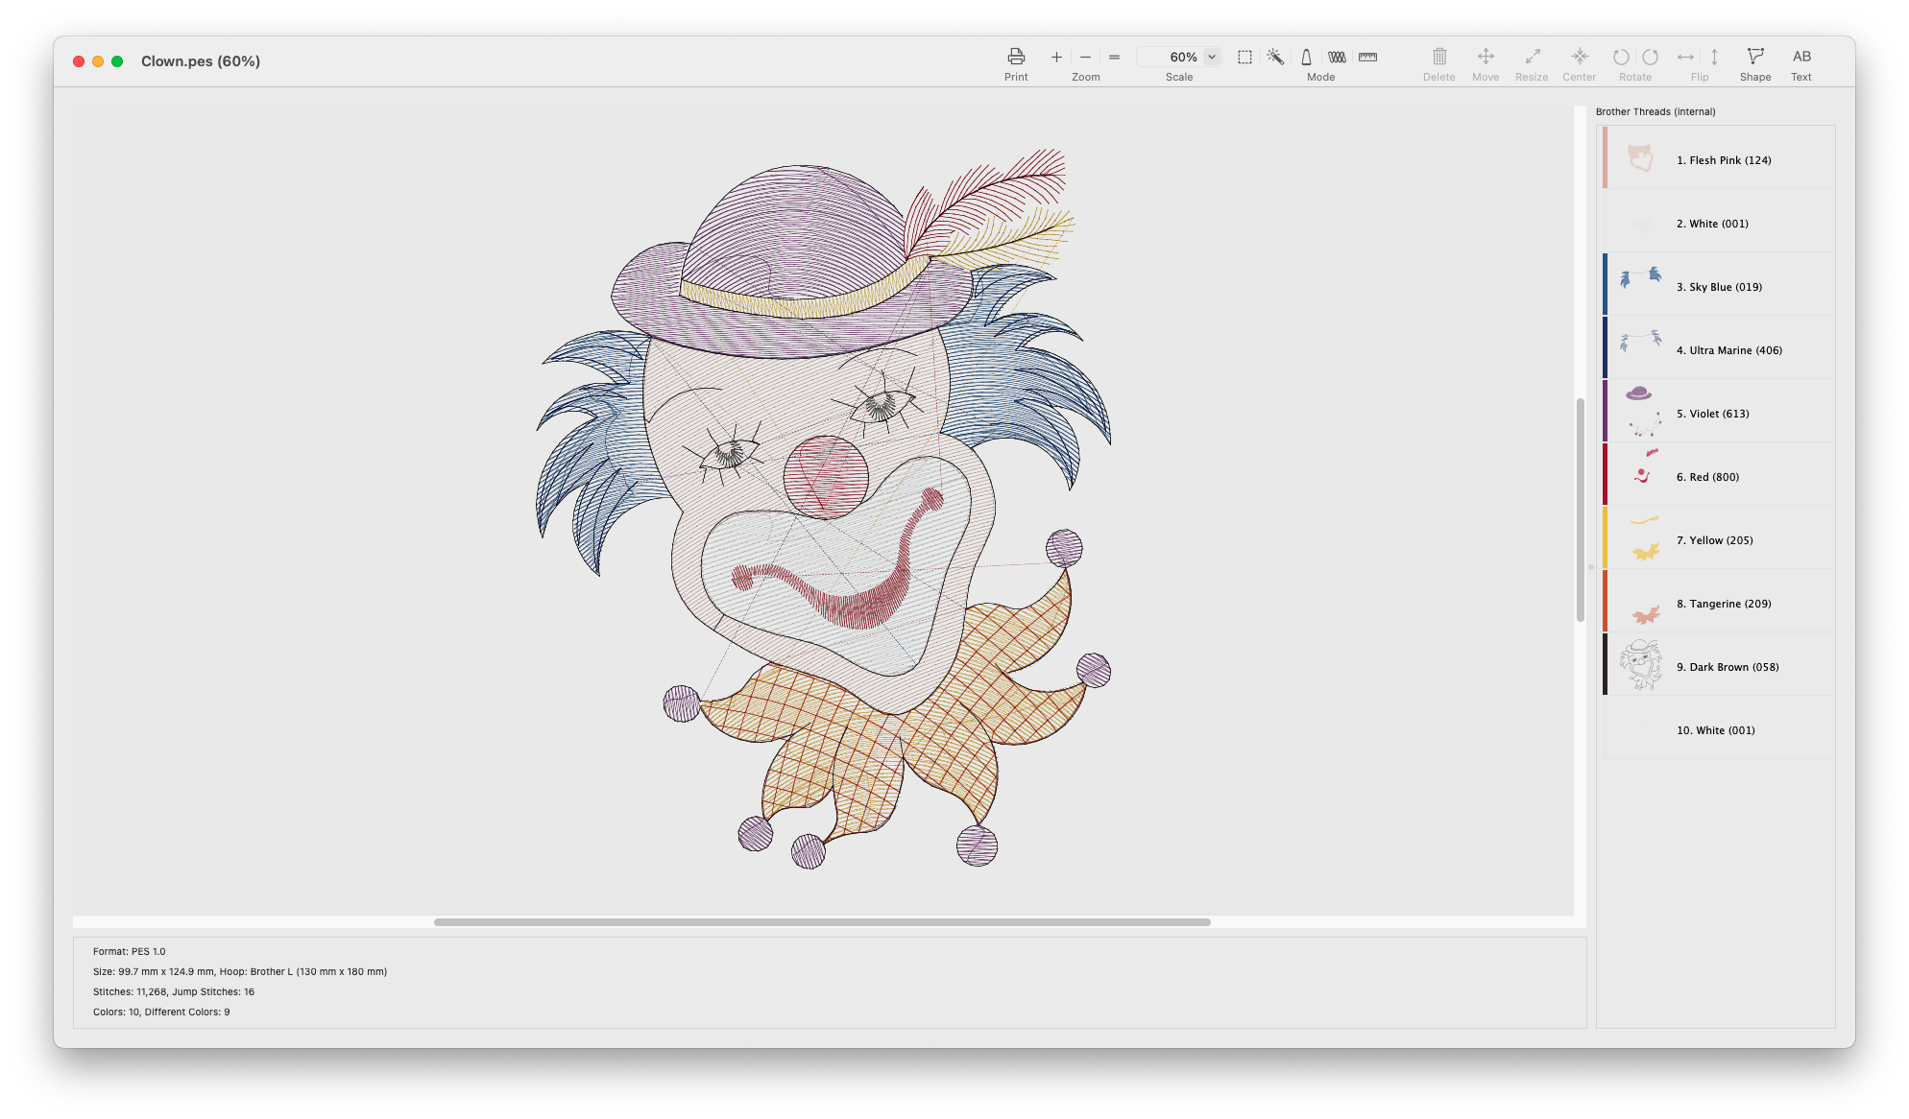Open the Text tool

[x=1800, y=58]
